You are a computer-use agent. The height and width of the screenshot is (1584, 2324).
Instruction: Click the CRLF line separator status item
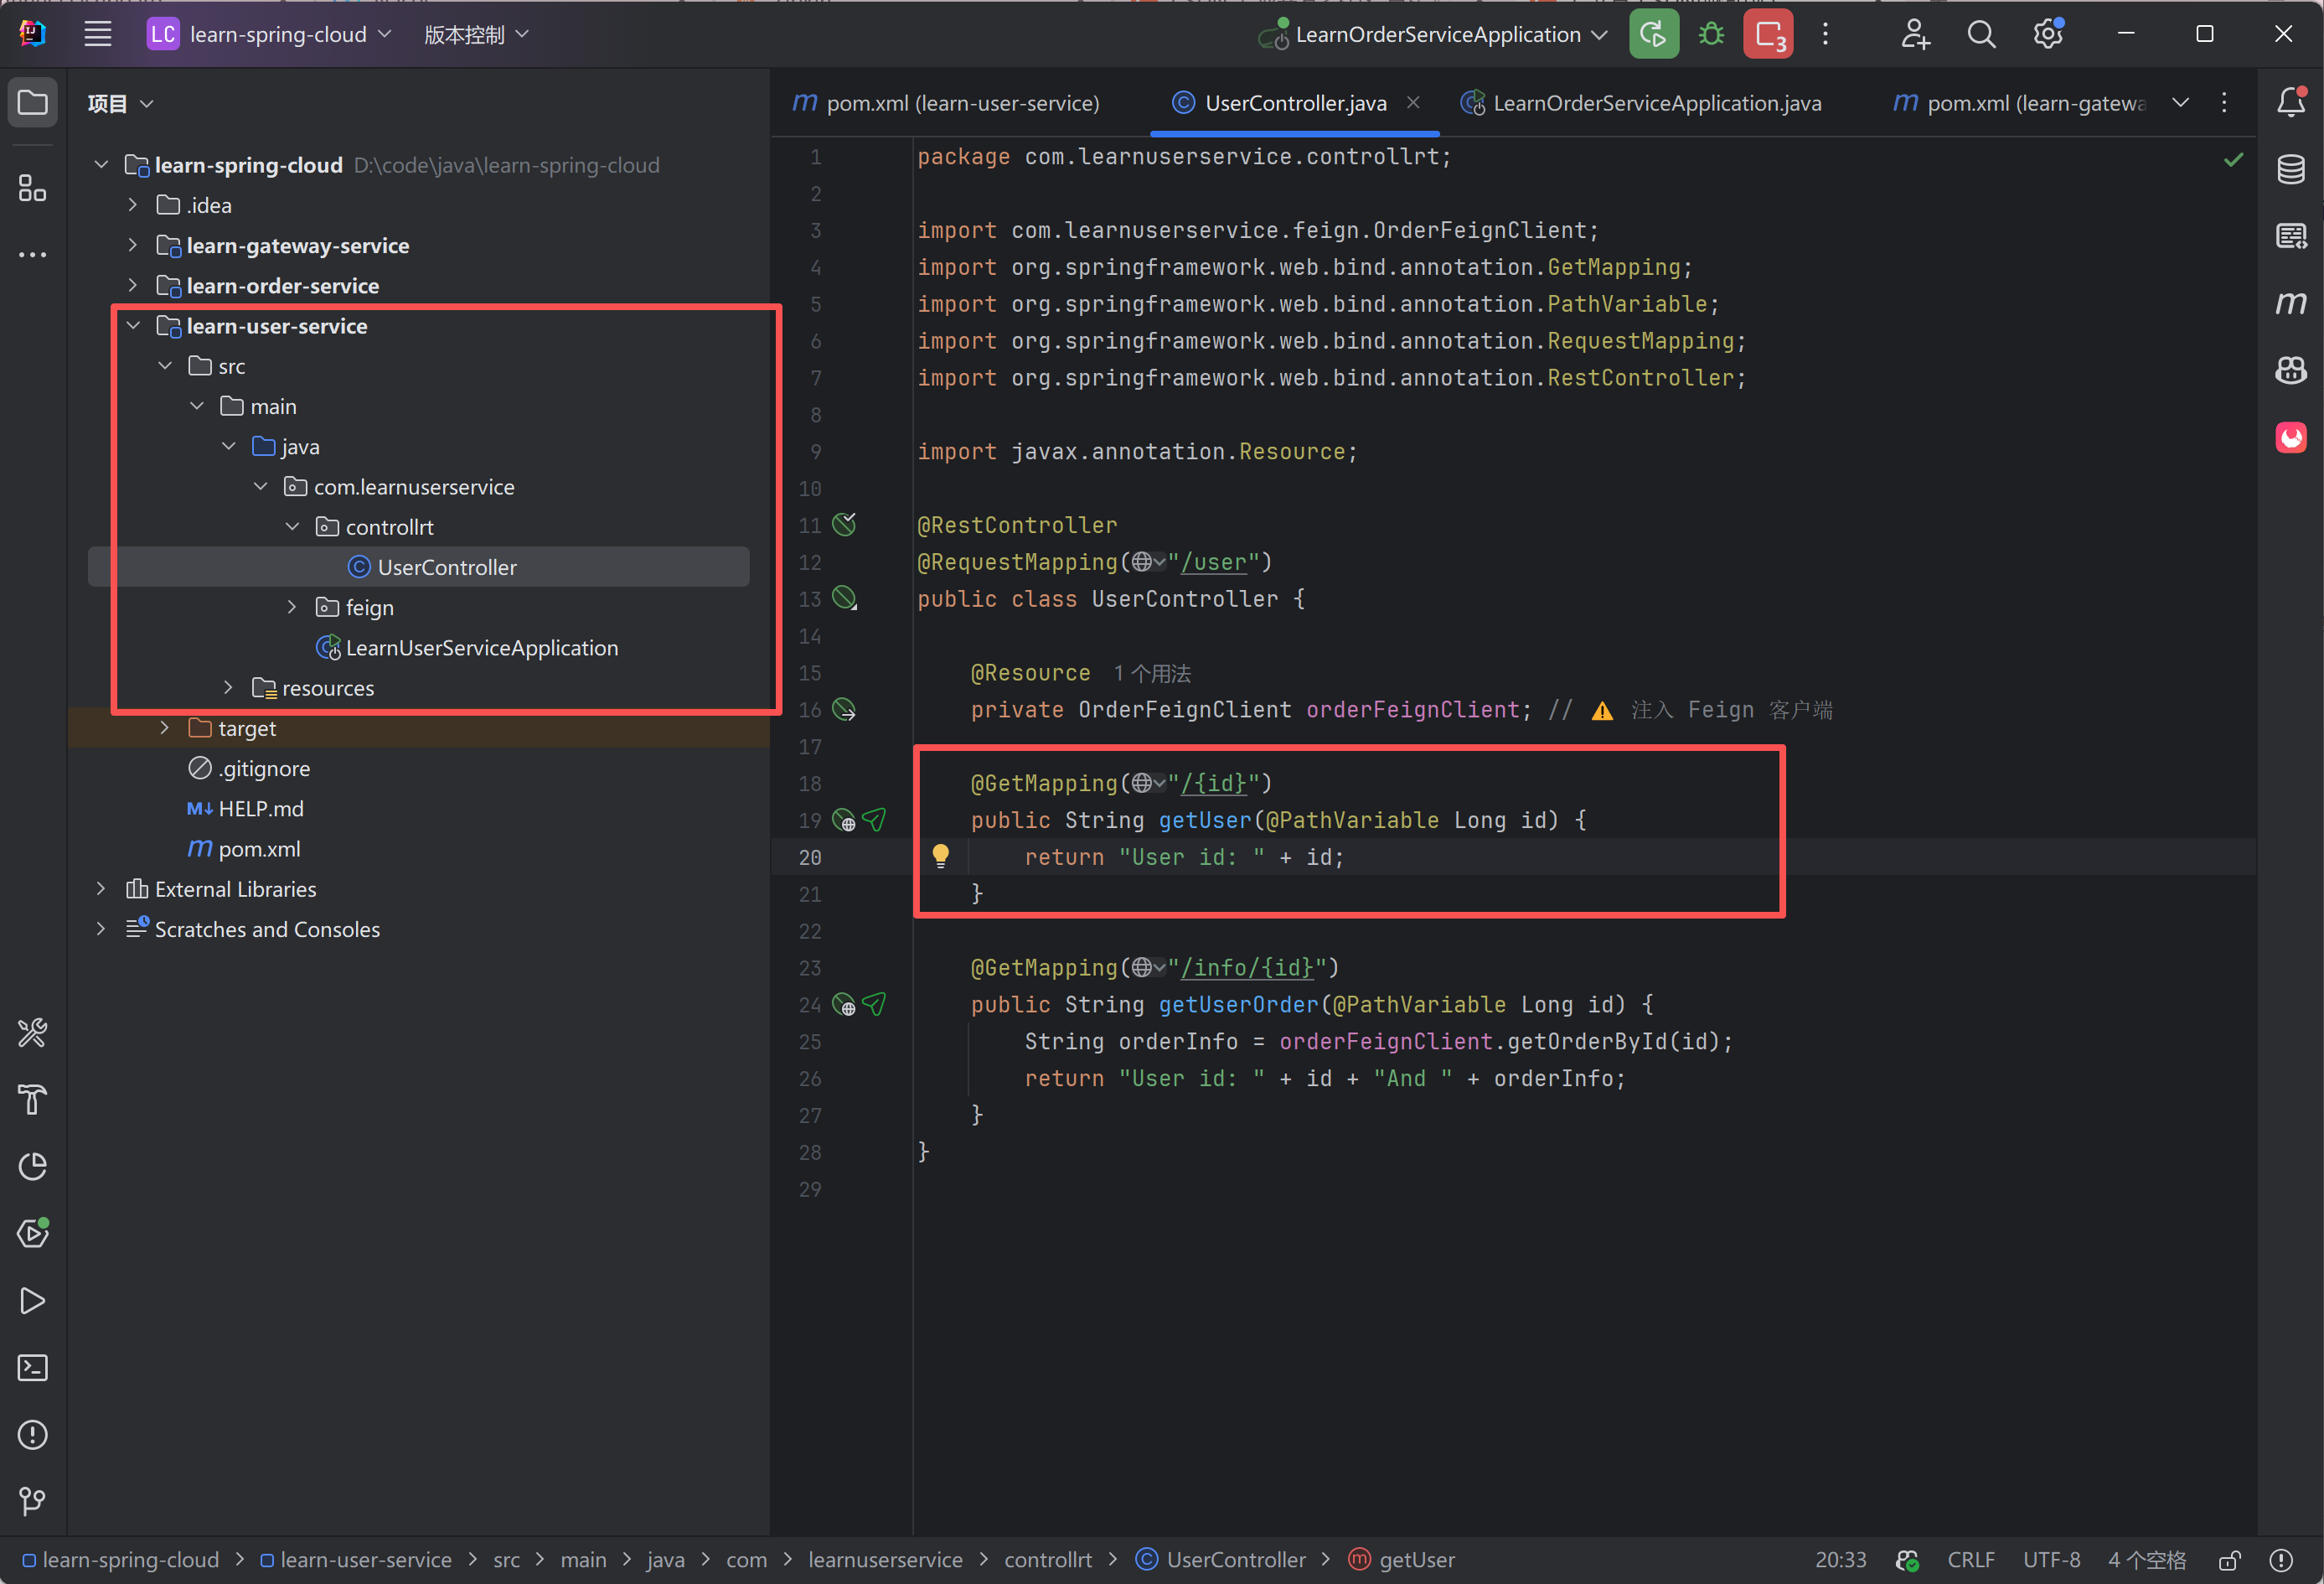point(1971,1560)
